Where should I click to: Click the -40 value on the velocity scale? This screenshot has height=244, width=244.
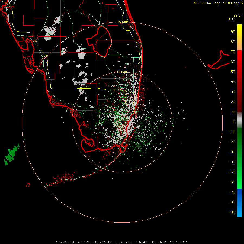(232, 162)
